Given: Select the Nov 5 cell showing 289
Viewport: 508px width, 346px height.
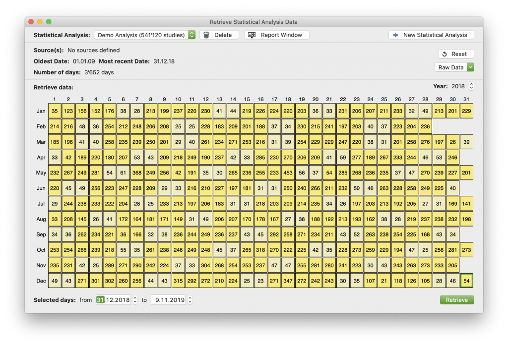Looking at the screenshot, I should 110,265.
